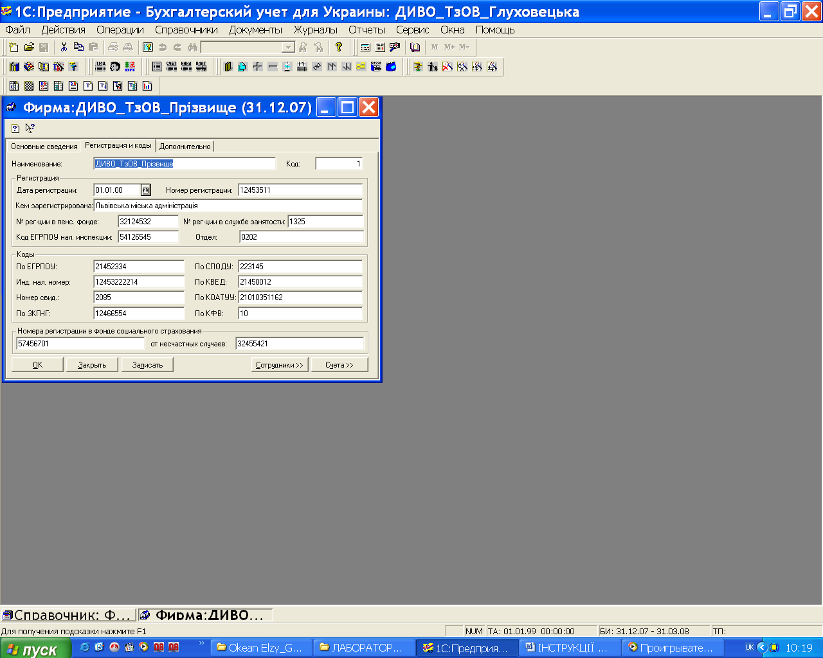The image size is (823, 658).
Task: Expand the Сотрудники >> section
Action: (x=280, y=365)
